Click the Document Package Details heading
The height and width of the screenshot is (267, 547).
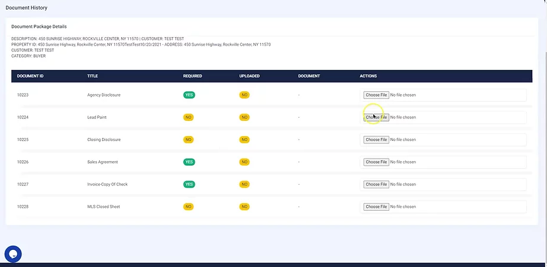[39, 27]
